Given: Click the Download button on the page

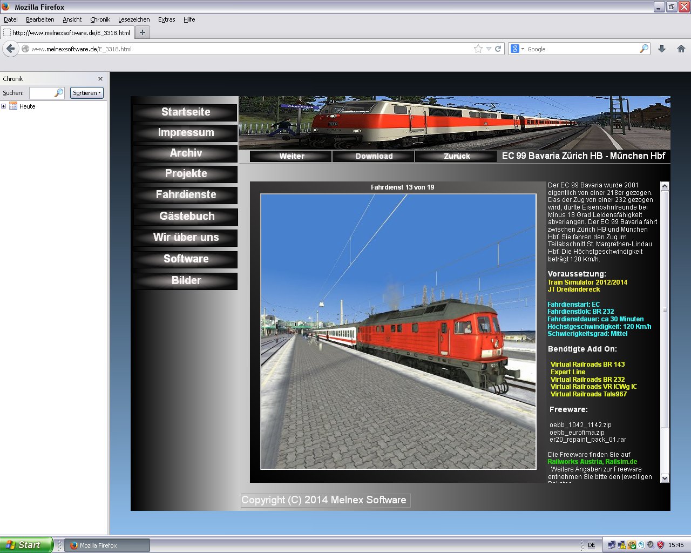Looking at the screenshot, I should click(x=374, y=156).
